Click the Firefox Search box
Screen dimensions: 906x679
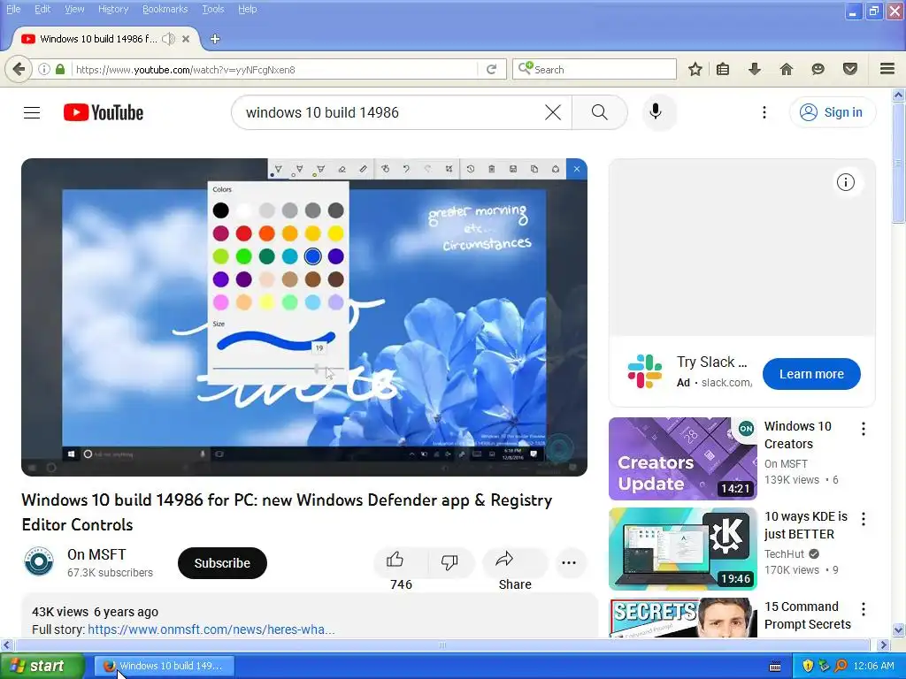pos(595,69)
